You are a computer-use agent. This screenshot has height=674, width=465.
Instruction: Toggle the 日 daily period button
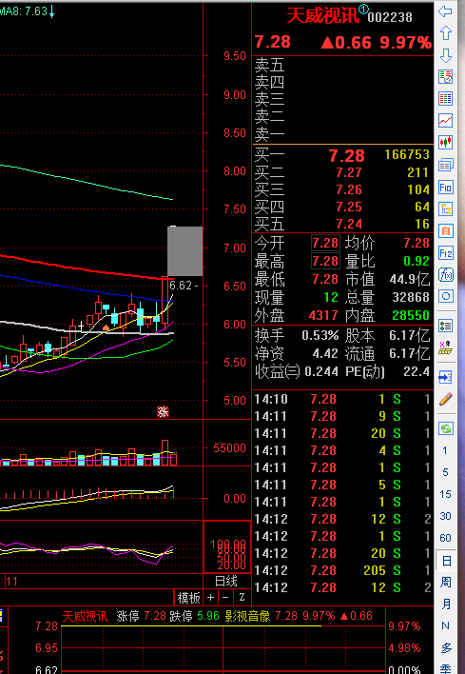(446, 561)
